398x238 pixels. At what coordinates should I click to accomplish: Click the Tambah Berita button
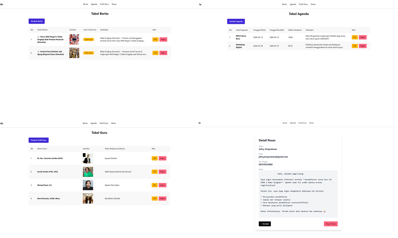click(x=37, y=21)
